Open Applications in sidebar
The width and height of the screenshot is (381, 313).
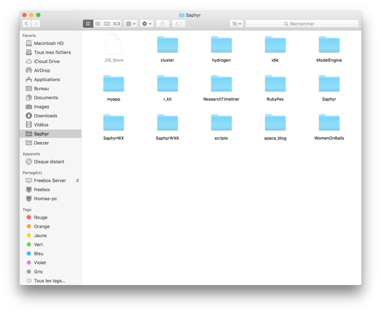[x=51, y=79]
